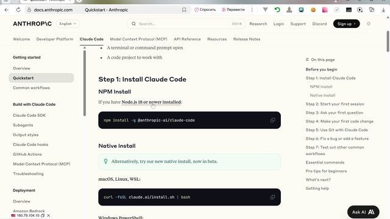Switch to the Welcome tab
This screenshot has height=219, width=390.
pos(21,39)
